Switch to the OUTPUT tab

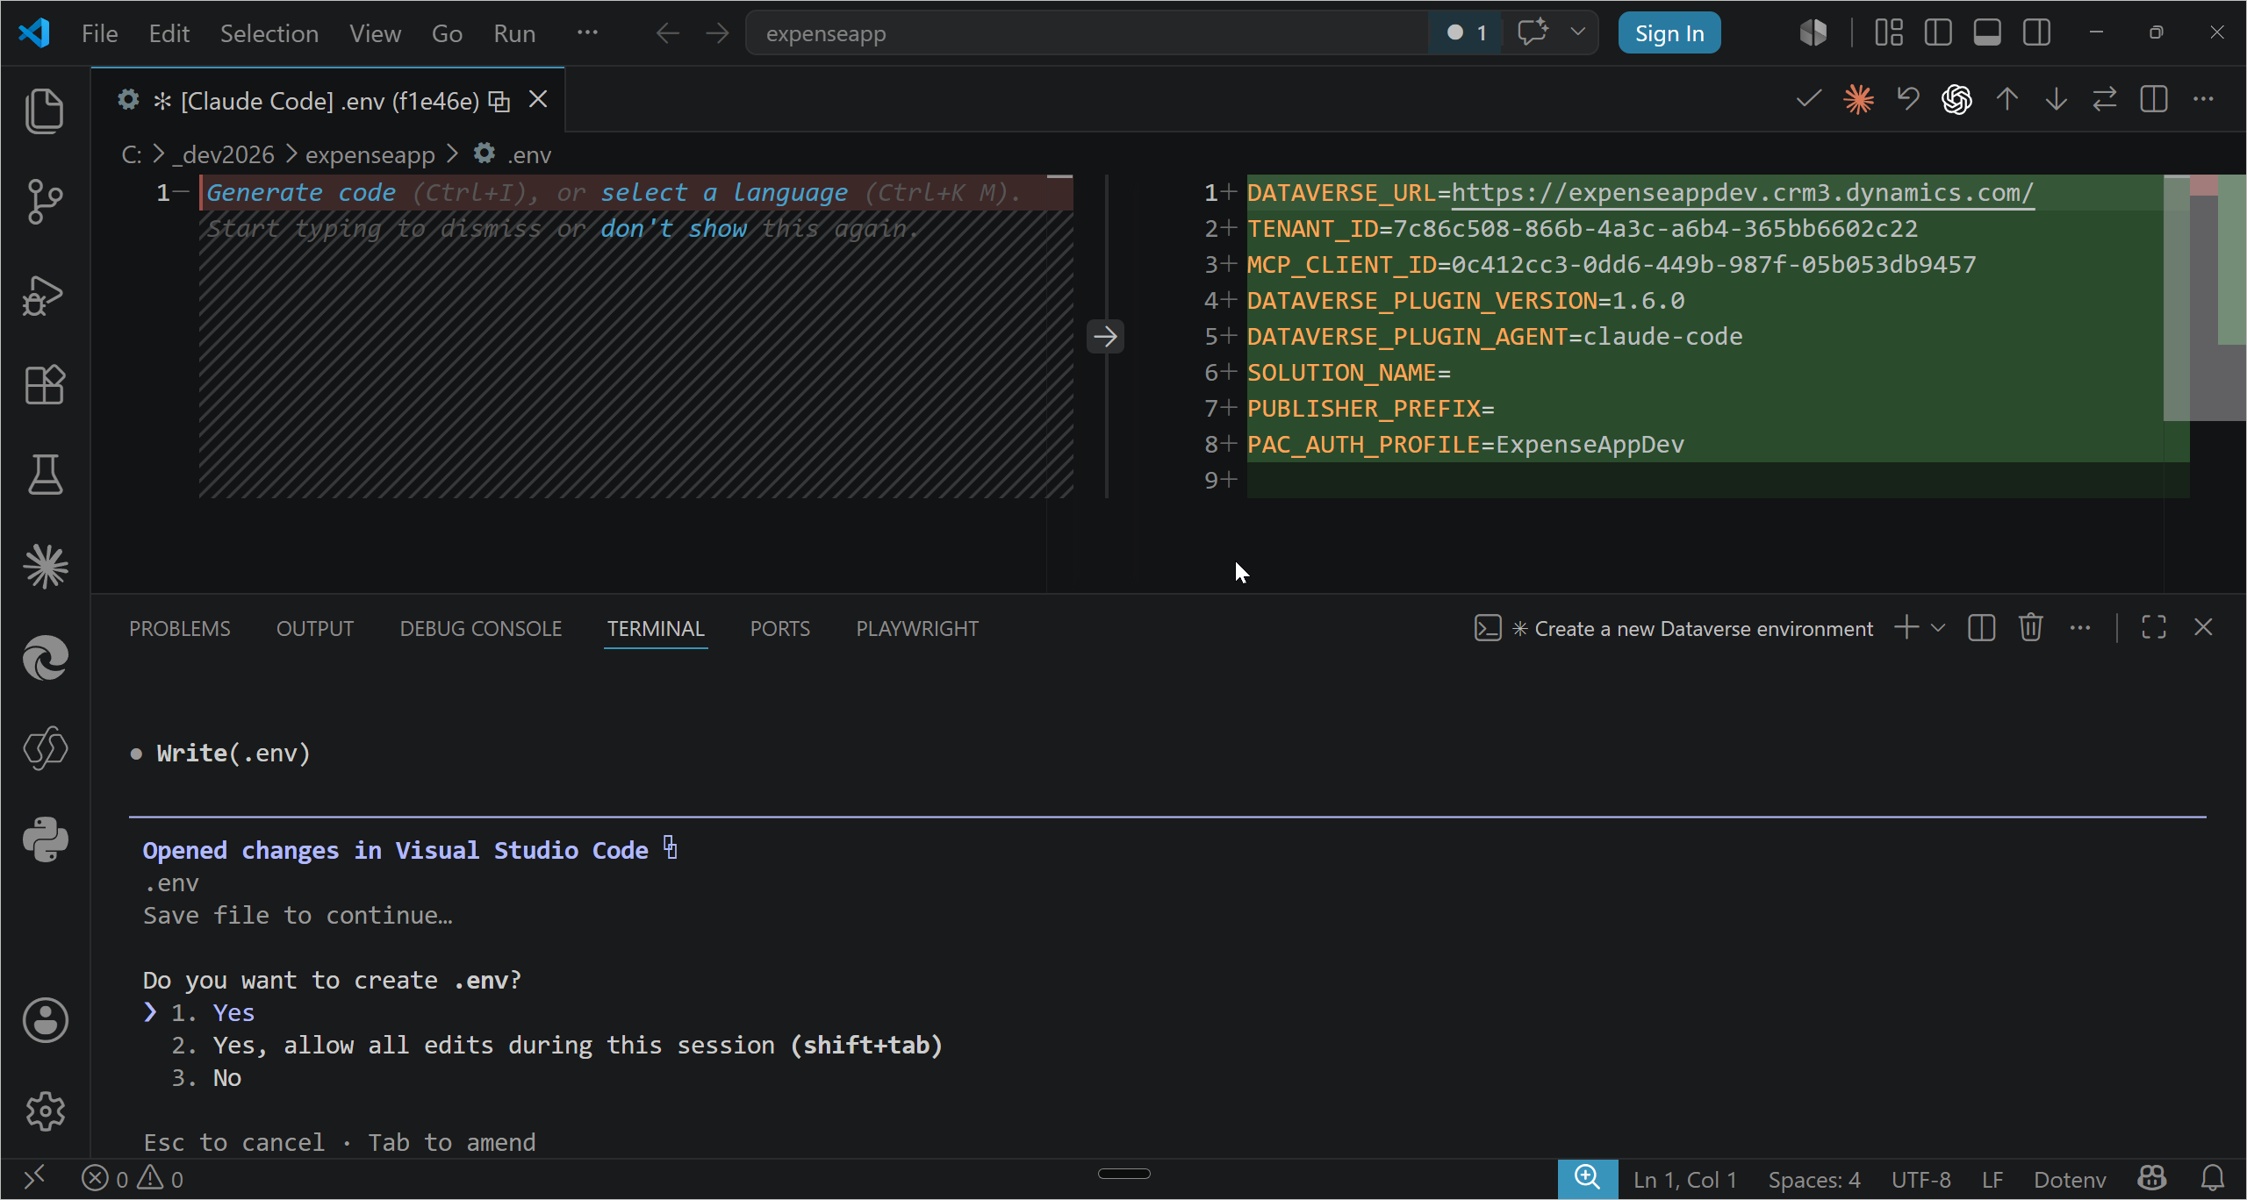pos(315,629)
